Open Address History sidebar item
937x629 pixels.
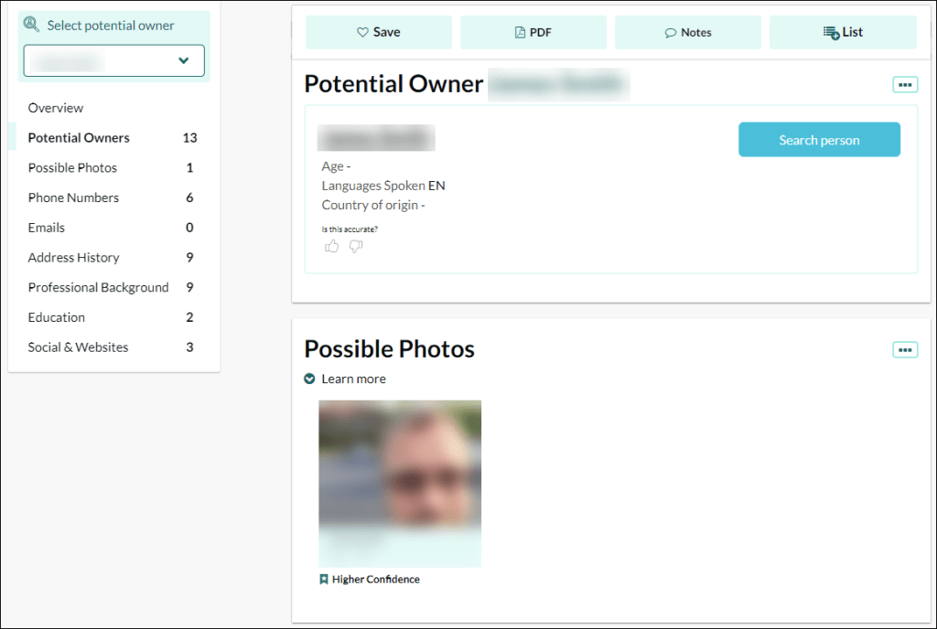[x=73, y=257]
